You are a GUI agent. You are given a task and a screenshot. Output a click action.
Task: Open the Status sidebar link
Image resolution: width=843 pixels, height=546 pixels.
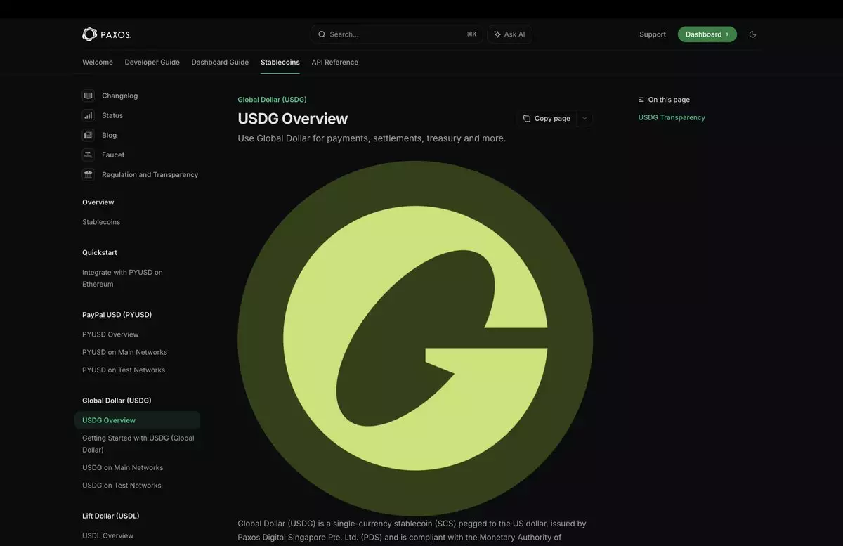(x=112, y=115)
